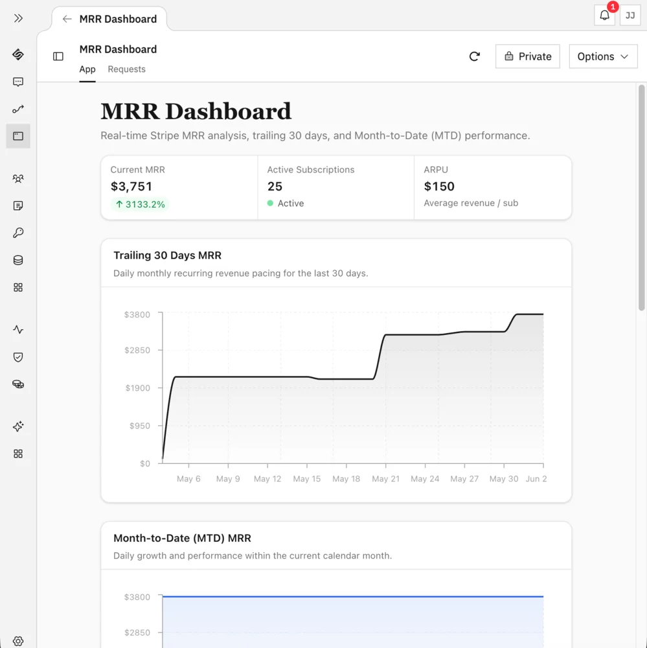This screenshot has height=648, width=647.
Task: Open the database icon in sidebar
Action: (x=18, y=260)
